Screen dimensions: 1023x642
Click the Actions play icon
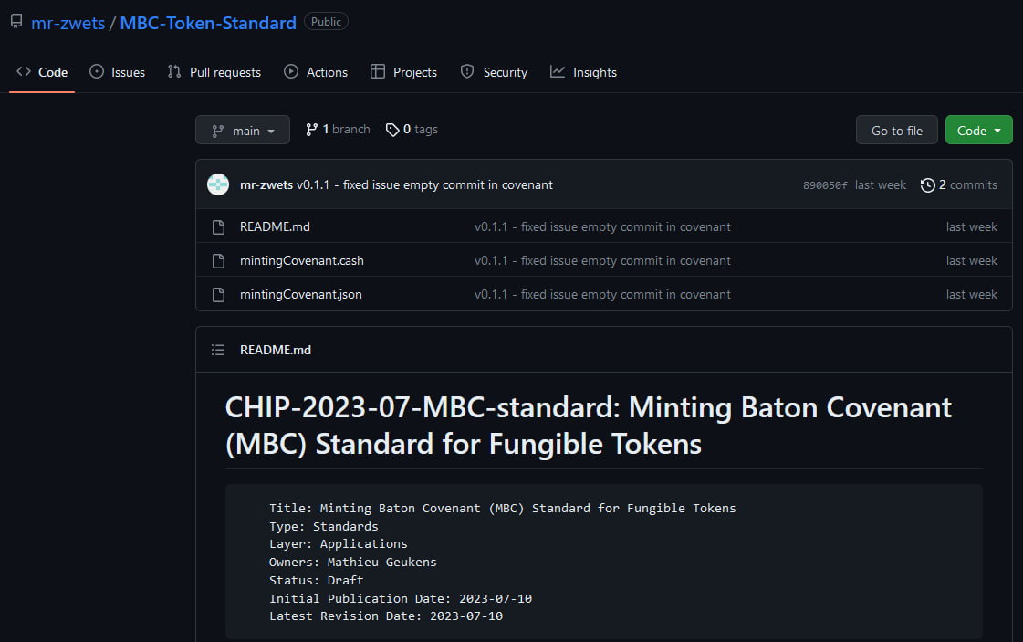291,72
